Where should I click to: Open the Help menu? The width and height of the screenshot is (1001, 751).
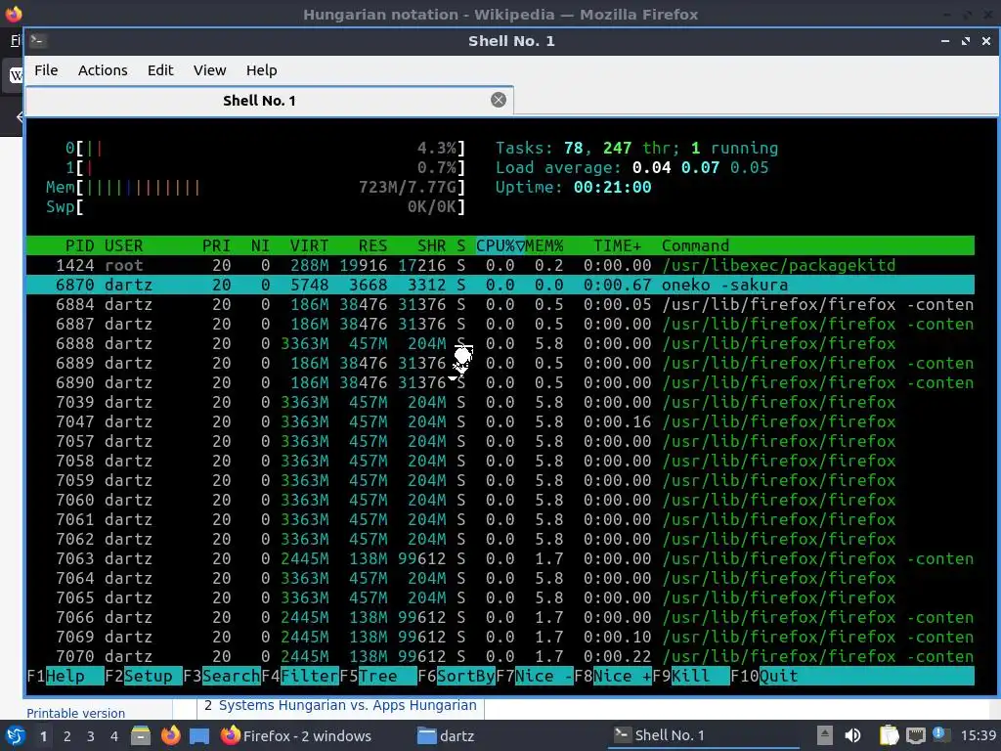click(x=262, y=70)
